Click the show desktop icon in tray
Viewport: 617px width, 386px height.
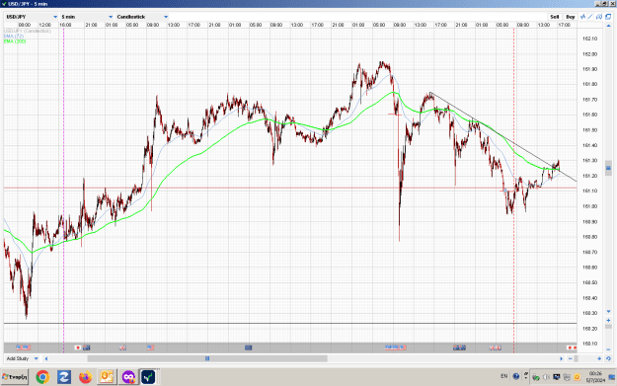pos(612,377)
